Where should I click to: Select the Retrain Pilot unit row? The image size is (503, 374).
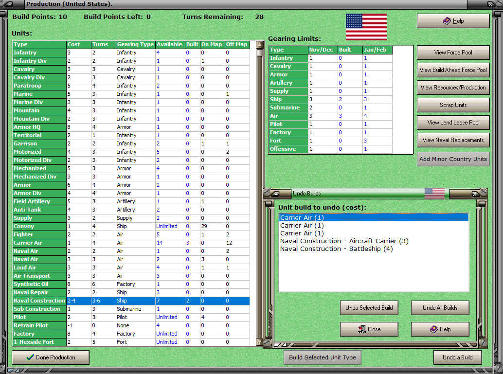tap(131, 325)
